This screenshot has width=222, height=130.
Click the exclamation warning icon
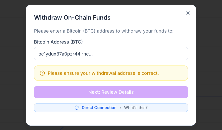[42, 73]
